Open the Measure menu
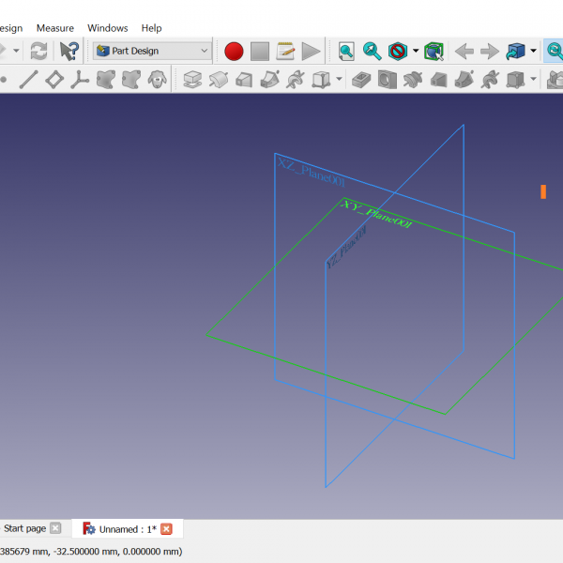Screen dimensions: 563x563 (54, 28)
